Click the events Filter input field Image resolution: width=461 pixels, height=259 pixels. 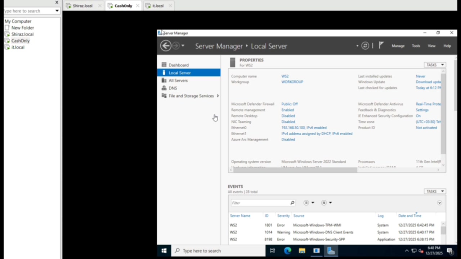pos(260,203)
